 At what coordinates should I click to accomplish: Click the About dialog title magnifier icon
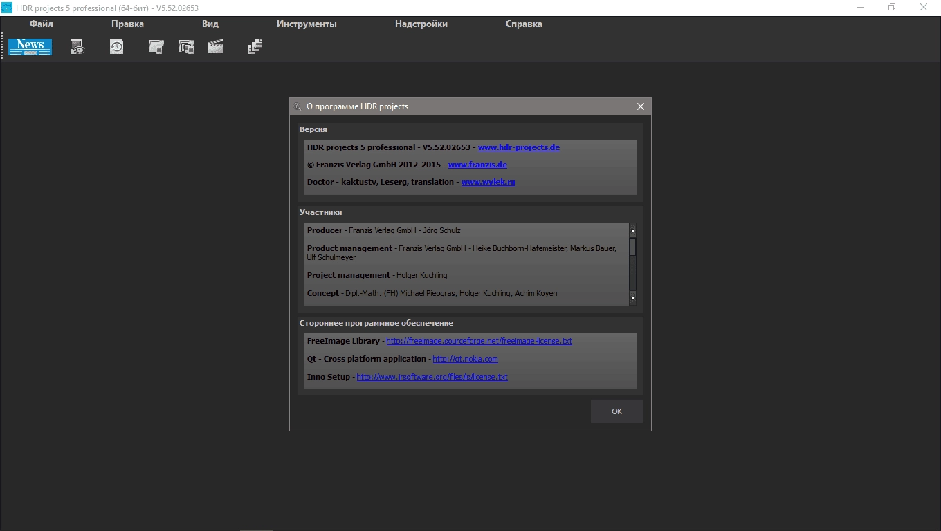298,106
